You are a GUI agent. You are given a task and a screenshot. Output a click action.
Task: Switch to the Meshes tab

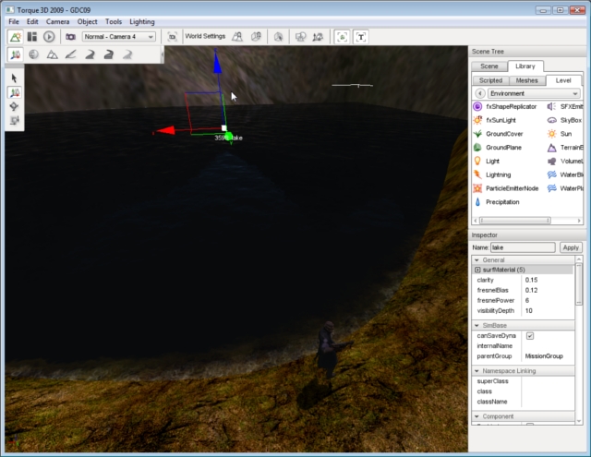pyautogui.click(x=526, y=80)
